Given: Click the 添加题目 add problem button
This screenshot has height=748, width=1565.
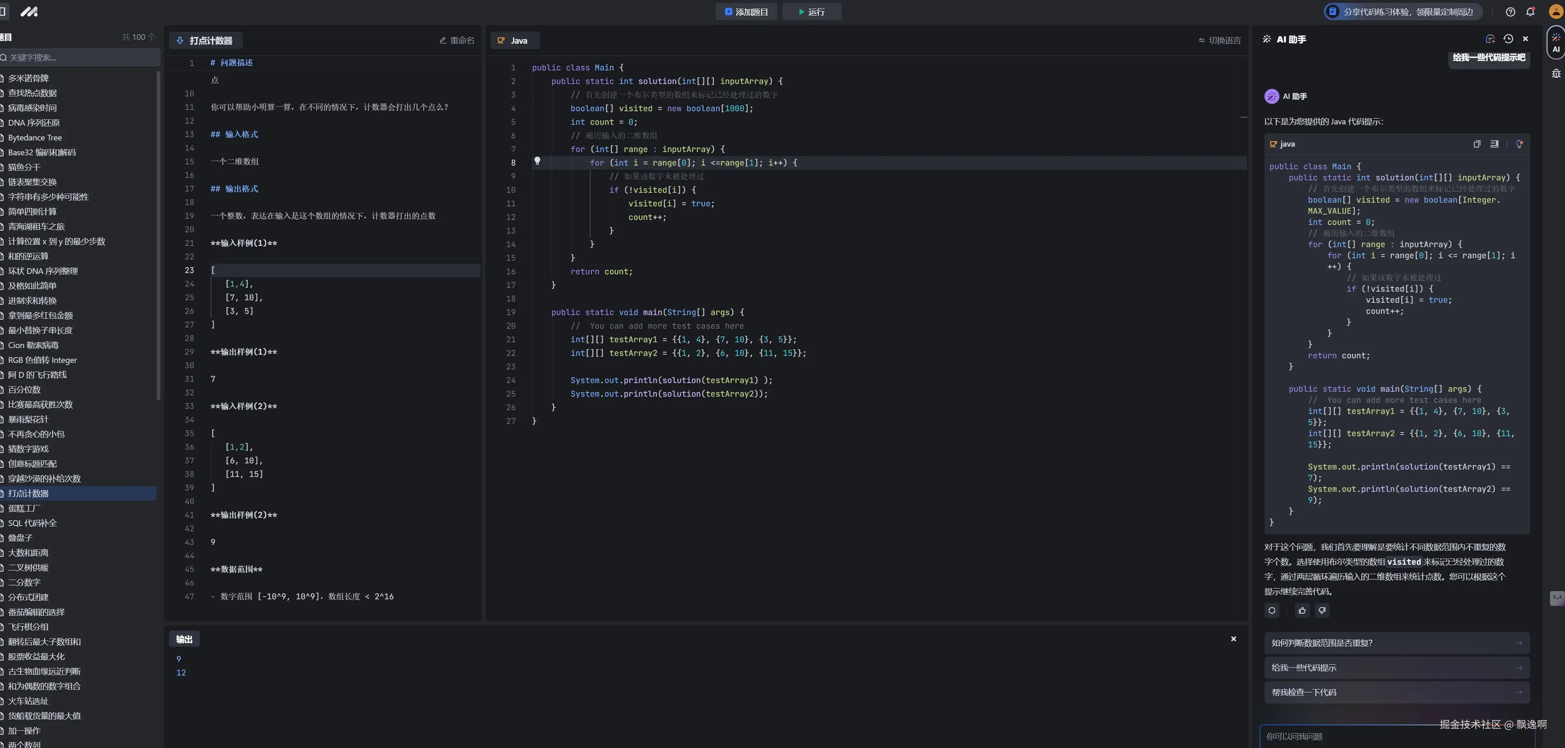Looking at the screenshot, I should click(x=746, y=12).
